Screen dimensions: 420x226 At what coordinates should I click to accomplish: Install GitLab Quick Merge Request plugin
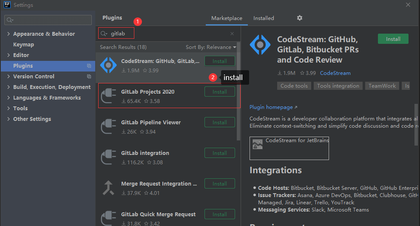[220, 214]
